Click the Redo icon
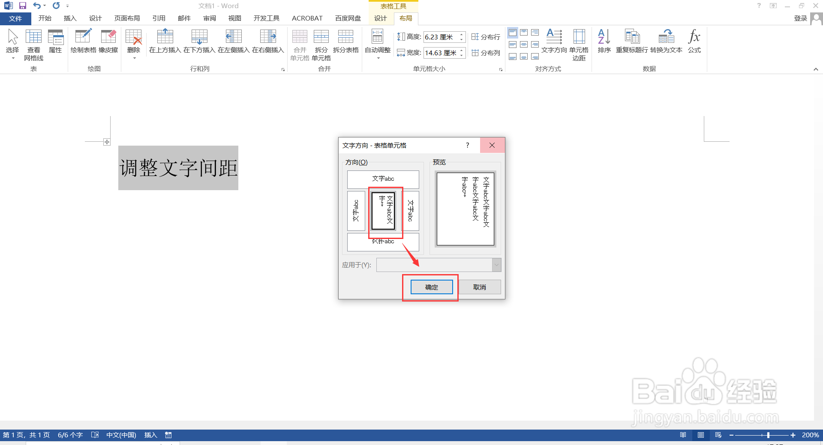This screenshot has width=823, height=445. 56,6
